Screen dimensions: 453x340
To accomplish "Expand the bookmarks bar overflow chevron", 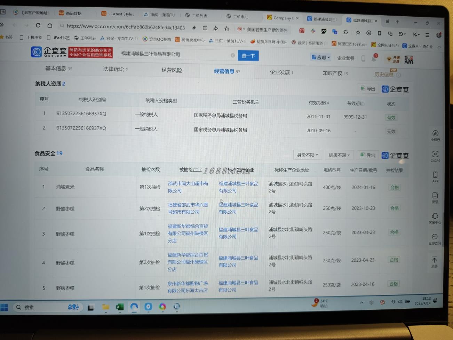I will [439, 47].
